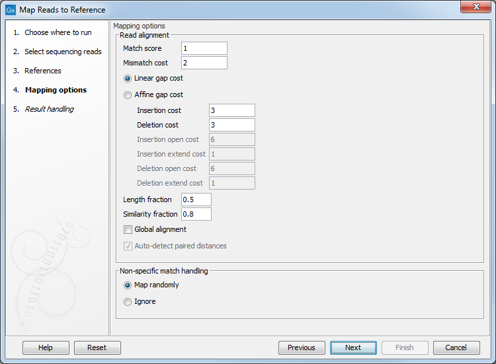This screenshot has width=496, height=364.
Task: Close the Map Reads to Reference dialog
Action: pos(474,9)
